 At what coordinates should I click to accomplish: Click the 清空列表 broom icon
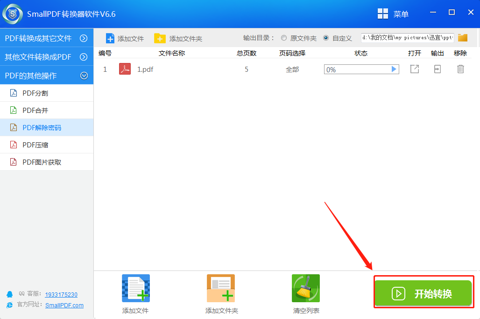305,288
